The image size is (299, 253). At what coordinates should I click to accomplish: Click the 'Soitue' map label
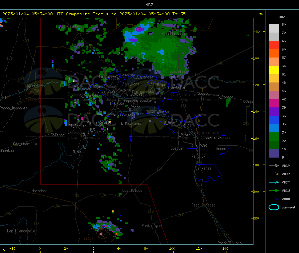(x=176, y=148)
